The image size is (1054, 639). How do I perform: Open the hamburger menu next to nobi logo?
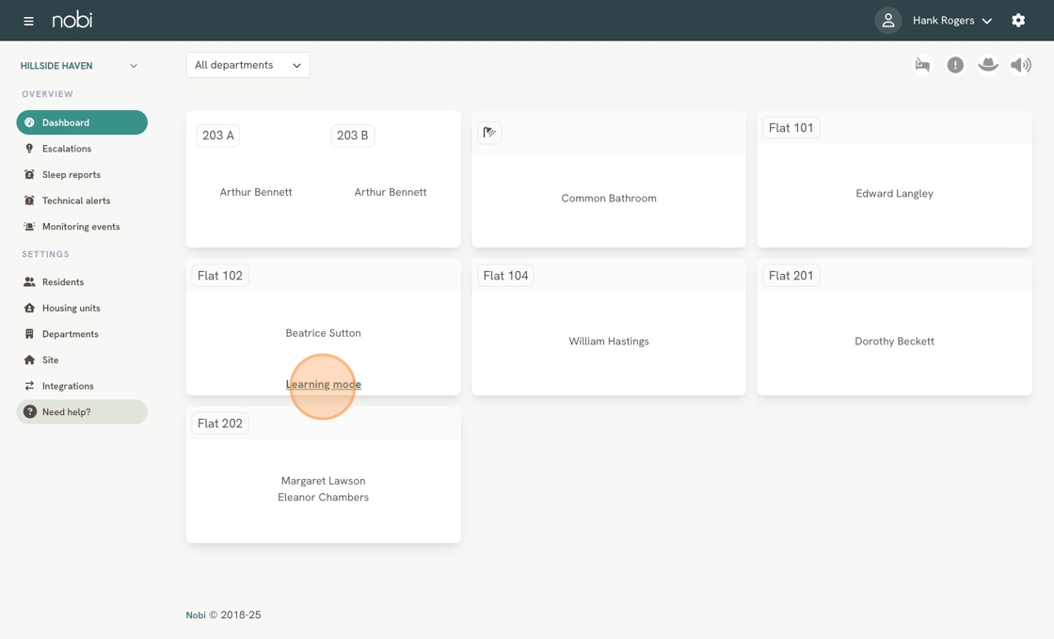point(27,20)
